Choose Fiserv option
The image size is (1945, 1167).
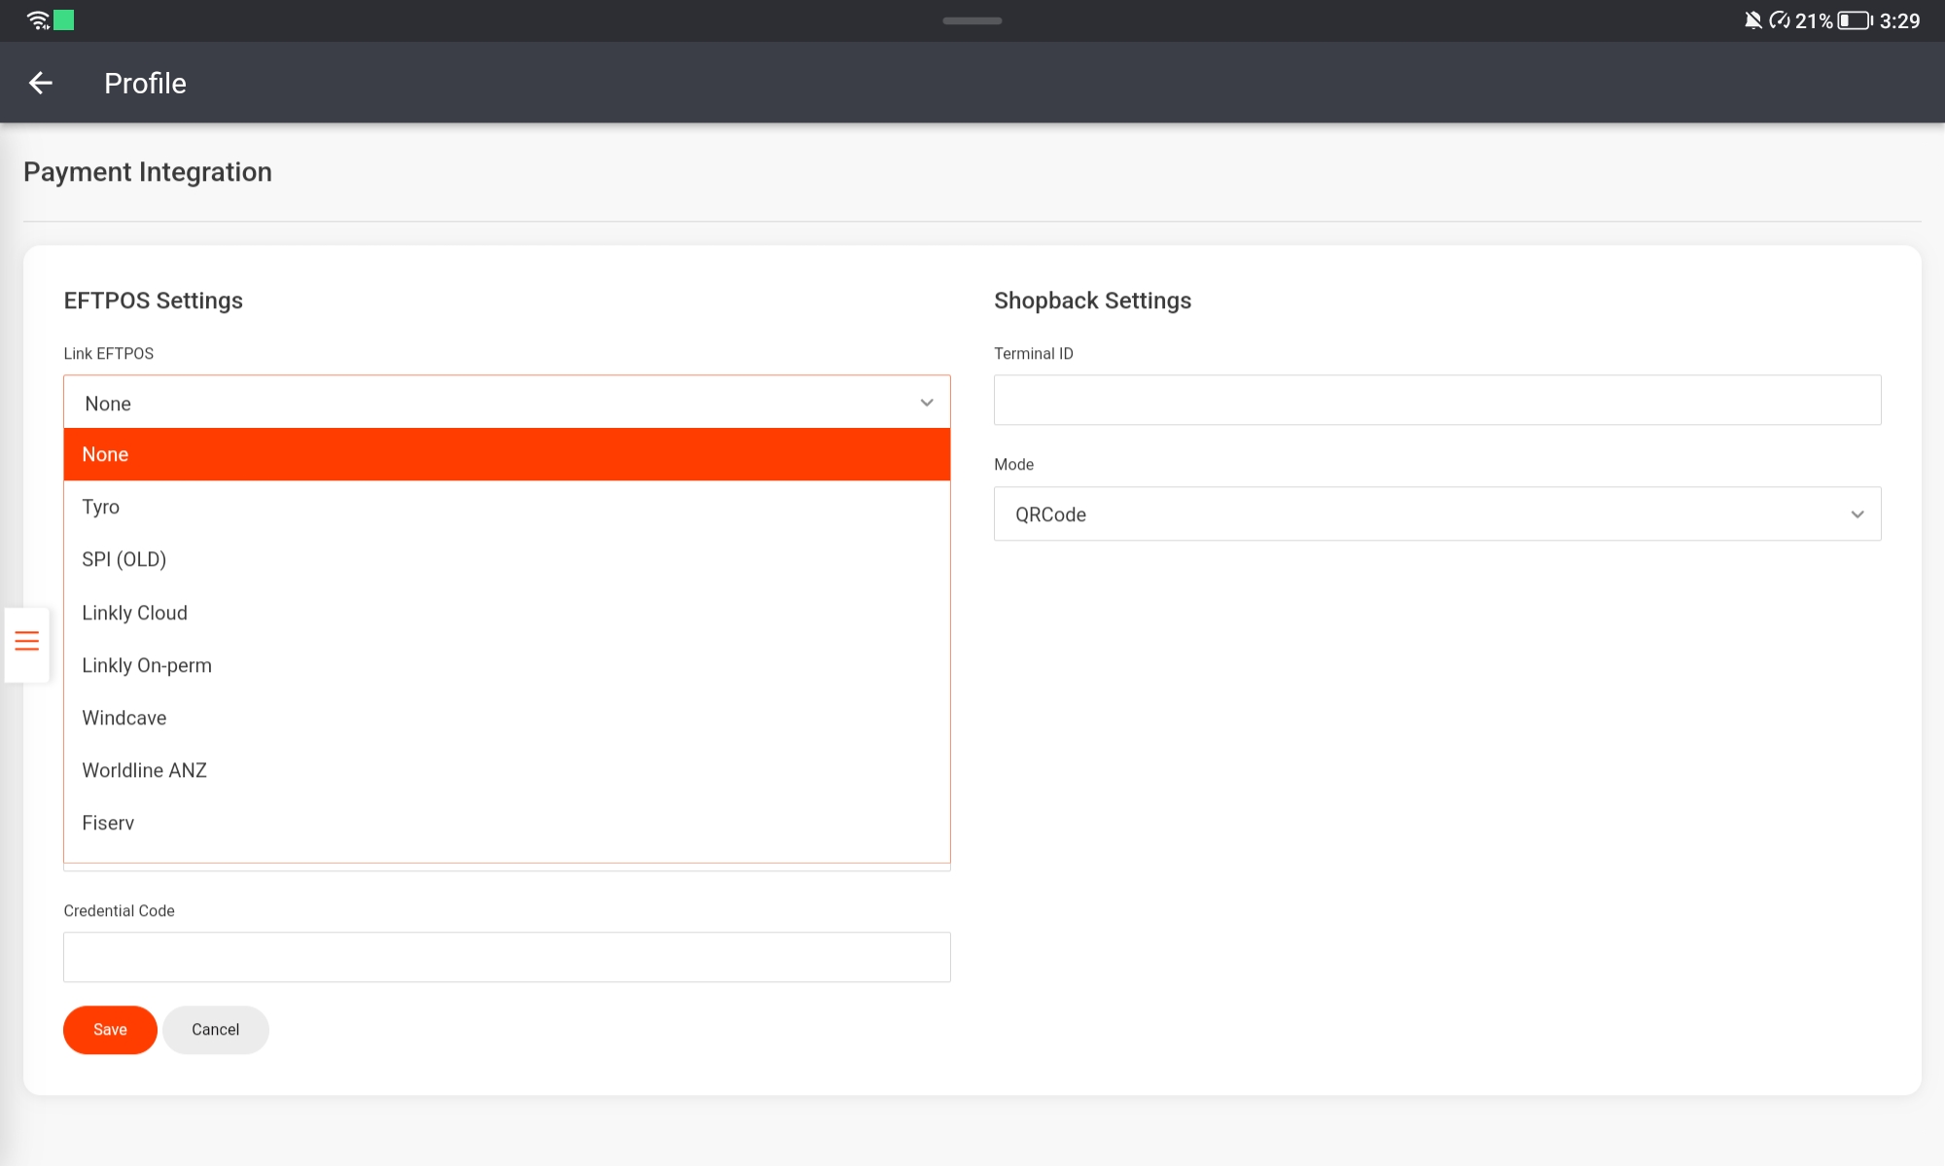(x=506, y=823)
